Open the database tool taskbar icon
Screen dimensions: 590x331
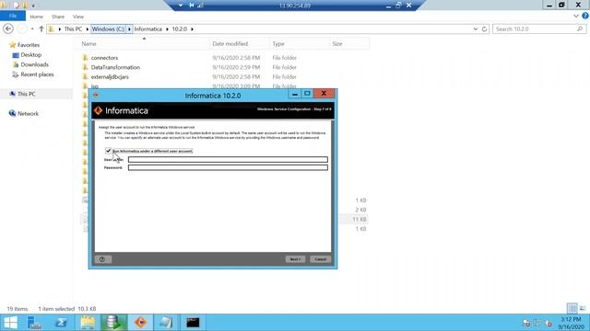[113, 323]
